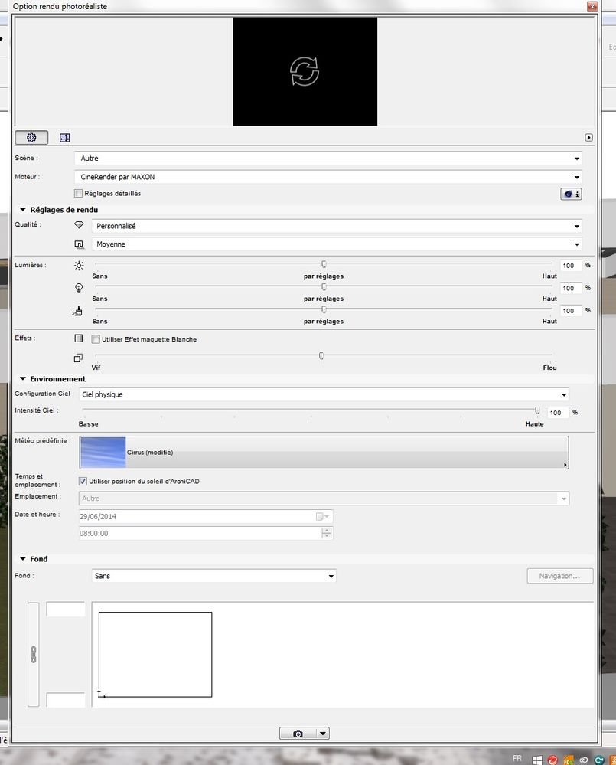Screen dimensions: 616x765
Task: Open the Fond dropdown showing Sans
Action: click(214, 576)
